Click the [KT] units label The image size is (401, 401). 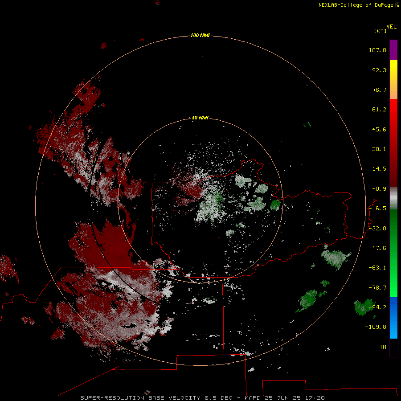(x=380, y=31)
